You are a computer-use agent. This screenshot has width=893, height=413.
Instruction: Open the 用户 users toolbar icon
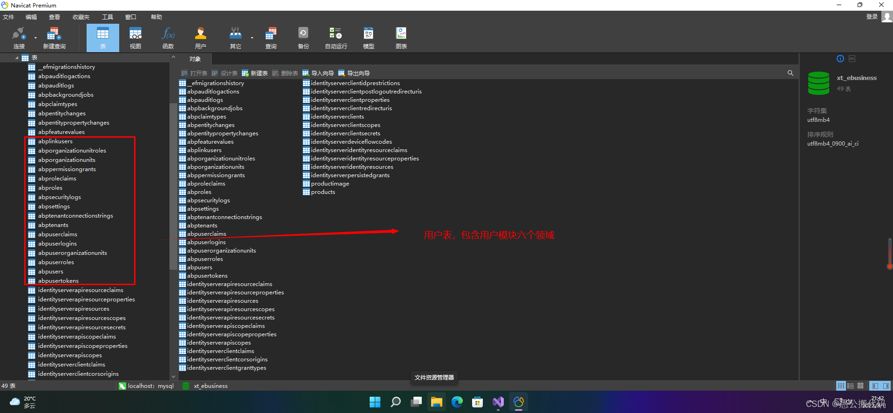pyautogui.click(x=201, y=38)
